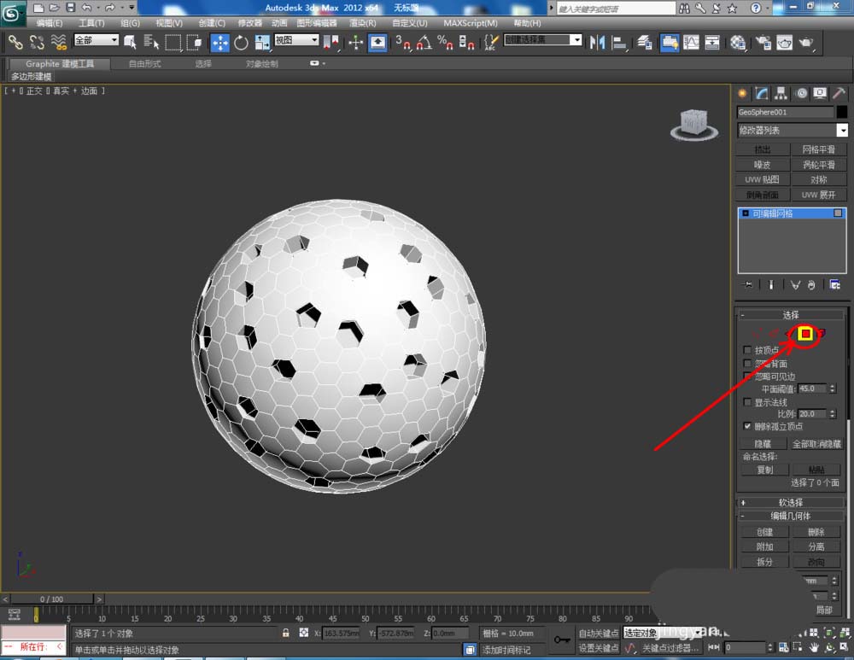Select the Polygon sub-object level icon
This screenshot has width=854, height=660.
point(804,334)
